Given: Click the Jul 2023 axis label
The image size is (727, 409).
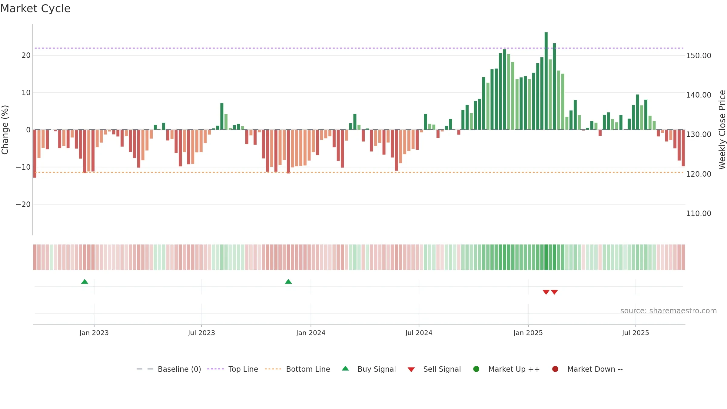Looking at the screenshot, I should click(x=201, y=333).
